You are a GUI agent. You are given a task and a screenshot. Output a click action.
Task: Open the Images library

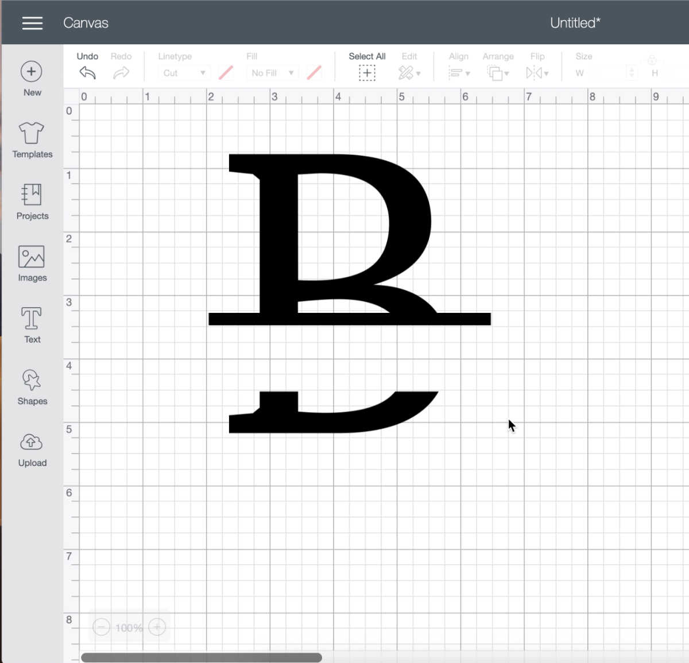pos(32,257)
